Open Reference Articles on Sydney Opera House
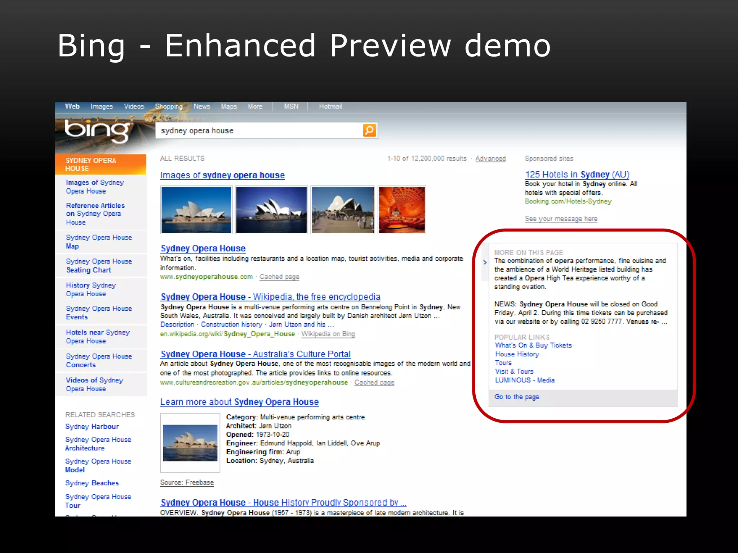738x553 pixels. [x=95, y=214]
